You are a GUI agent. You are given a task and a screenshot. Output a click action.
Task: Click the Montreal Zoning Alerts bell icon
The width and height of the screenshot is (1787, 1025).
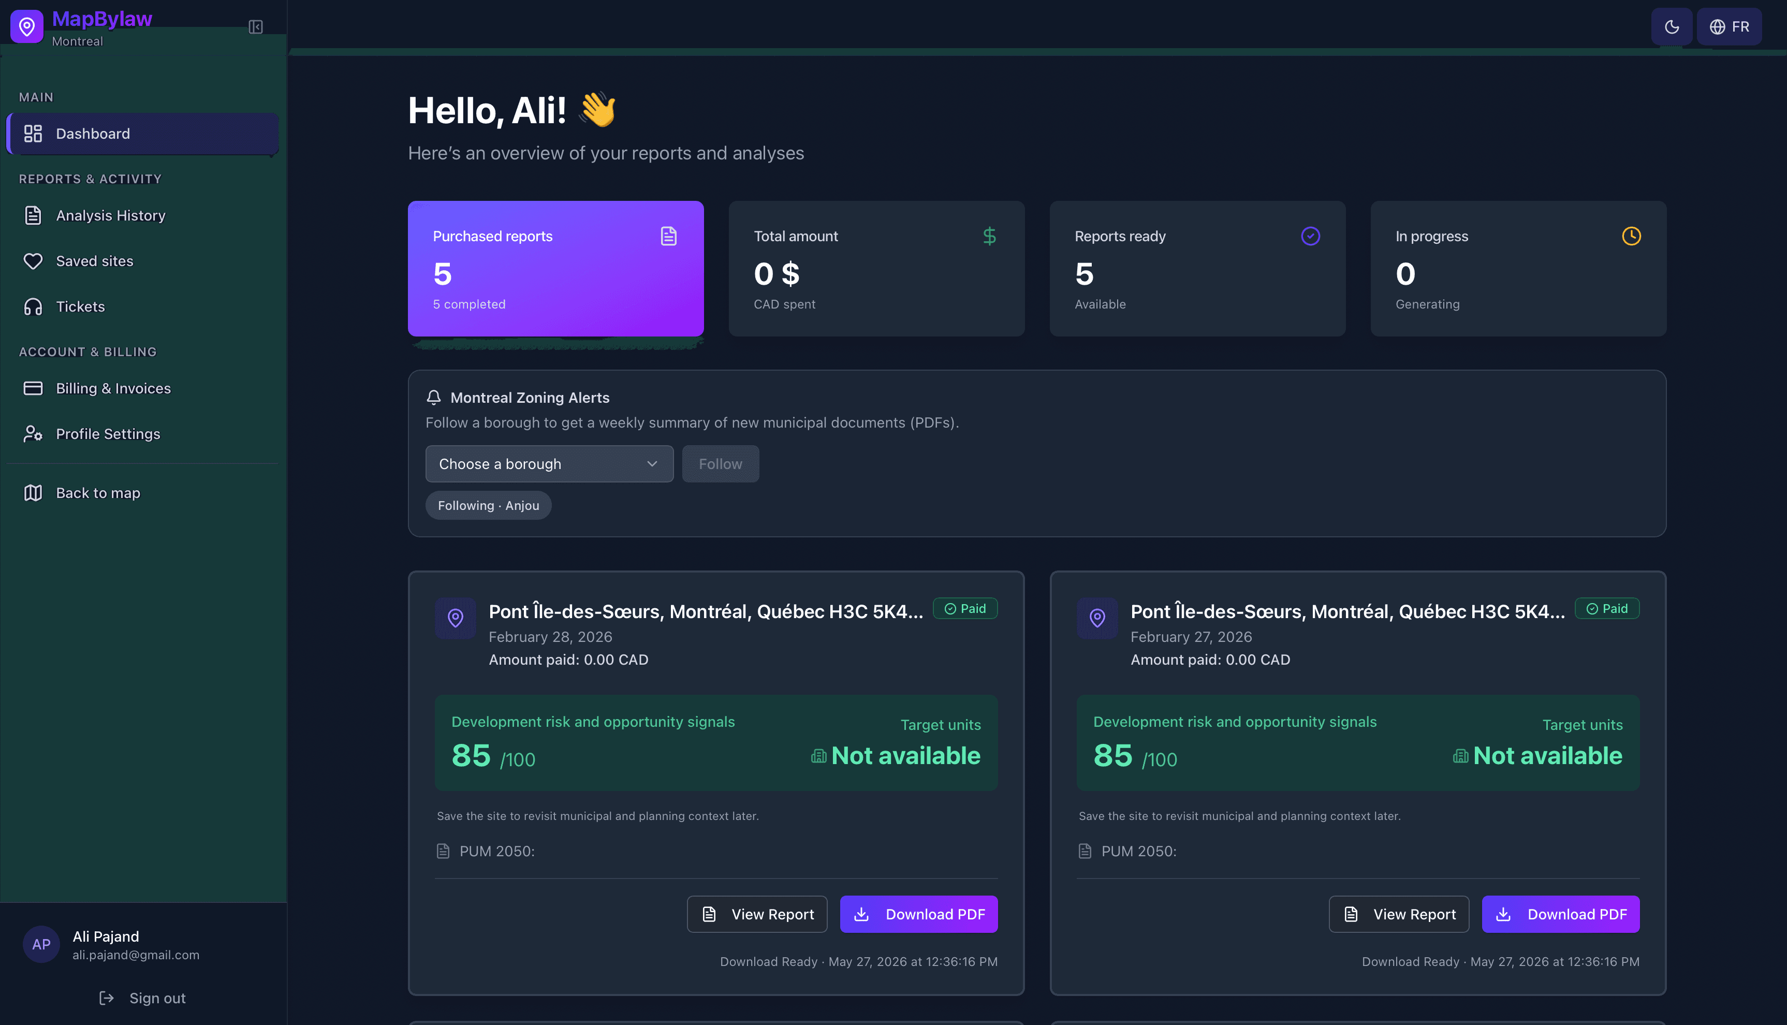(434, 398)
